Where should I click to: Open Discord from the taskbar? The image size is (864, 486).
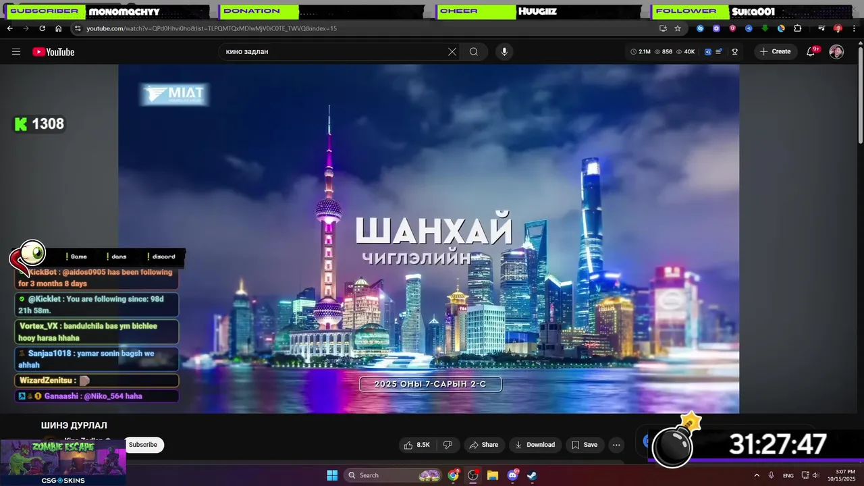(x=512, y=475)
